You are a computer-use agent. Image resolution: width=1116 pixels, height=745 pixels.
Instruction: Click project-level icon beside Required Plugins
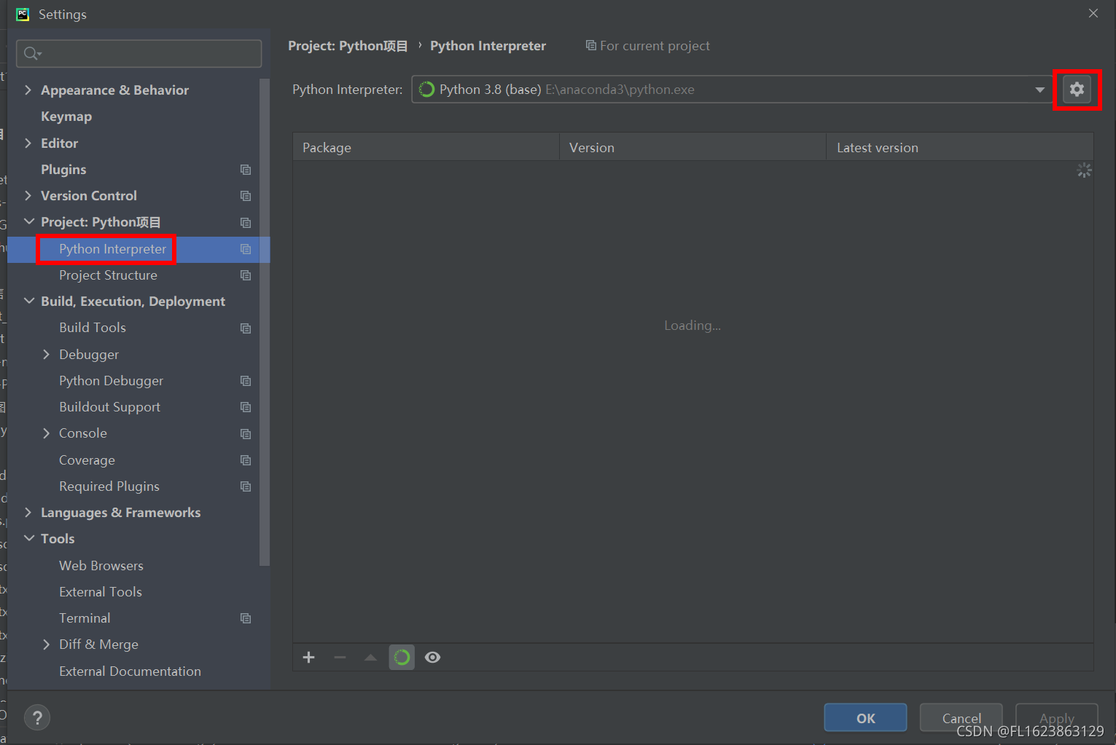(246, 486)
